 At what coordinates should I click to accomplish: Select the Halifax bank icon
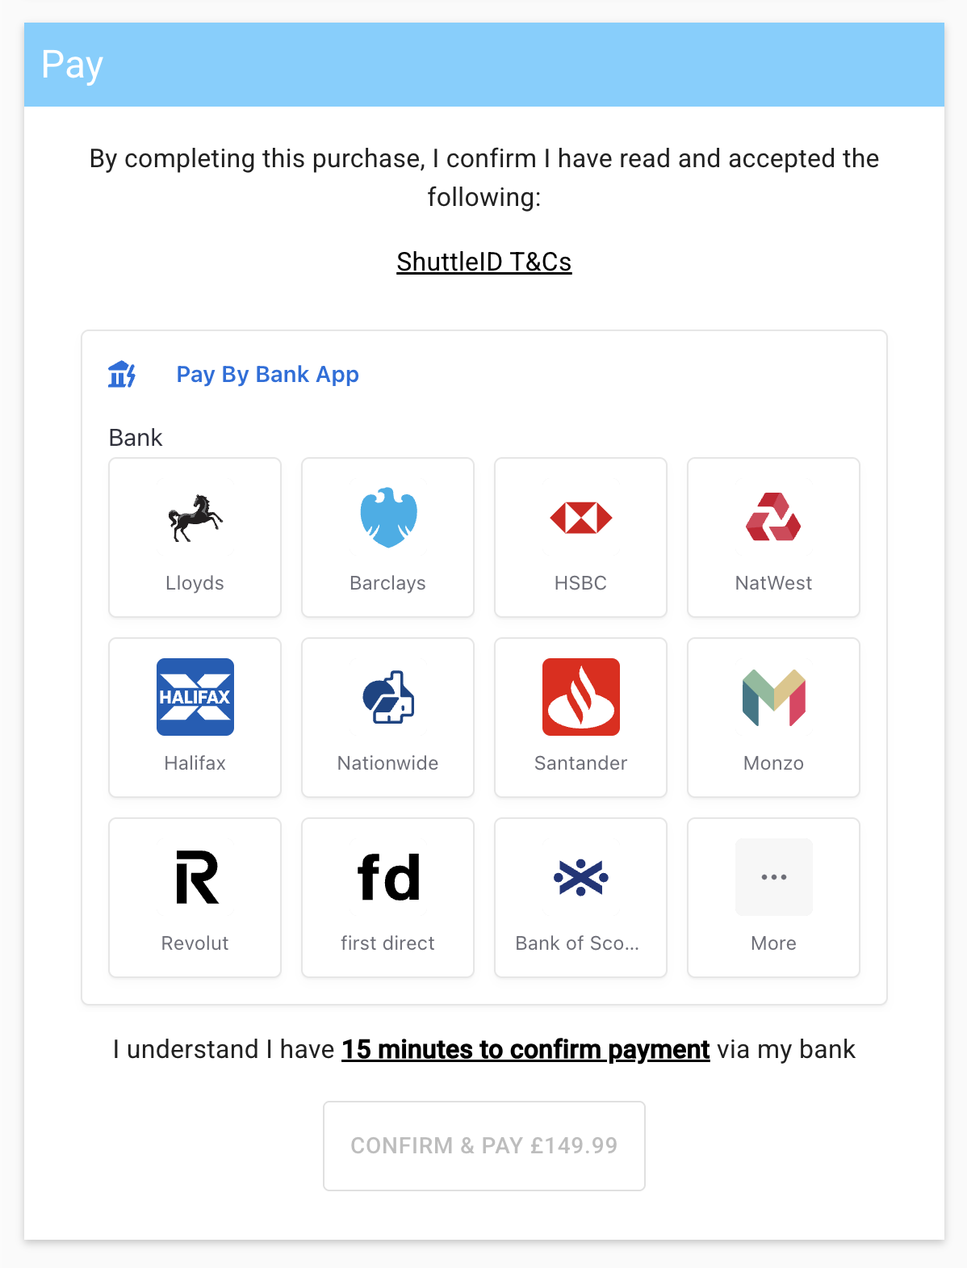point(194,698)
